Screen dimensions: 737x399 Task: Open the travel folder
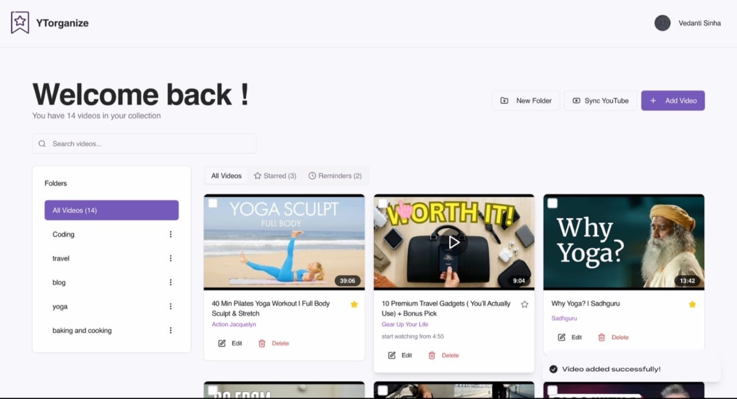point(61,259)
